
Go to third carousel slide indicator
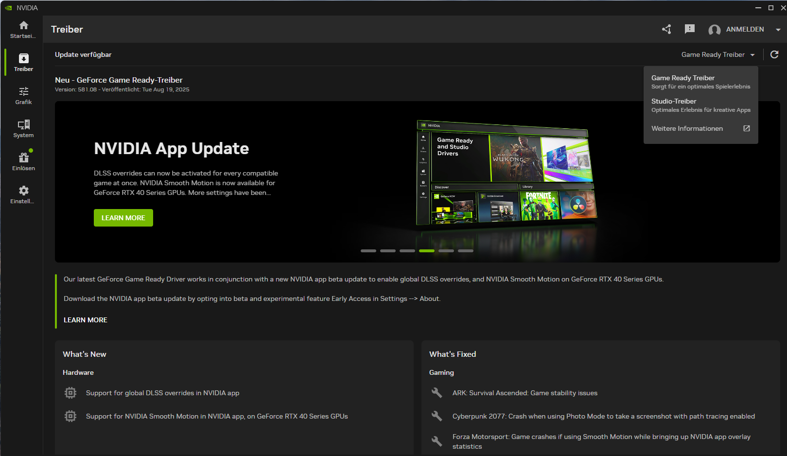pos(407,251)
